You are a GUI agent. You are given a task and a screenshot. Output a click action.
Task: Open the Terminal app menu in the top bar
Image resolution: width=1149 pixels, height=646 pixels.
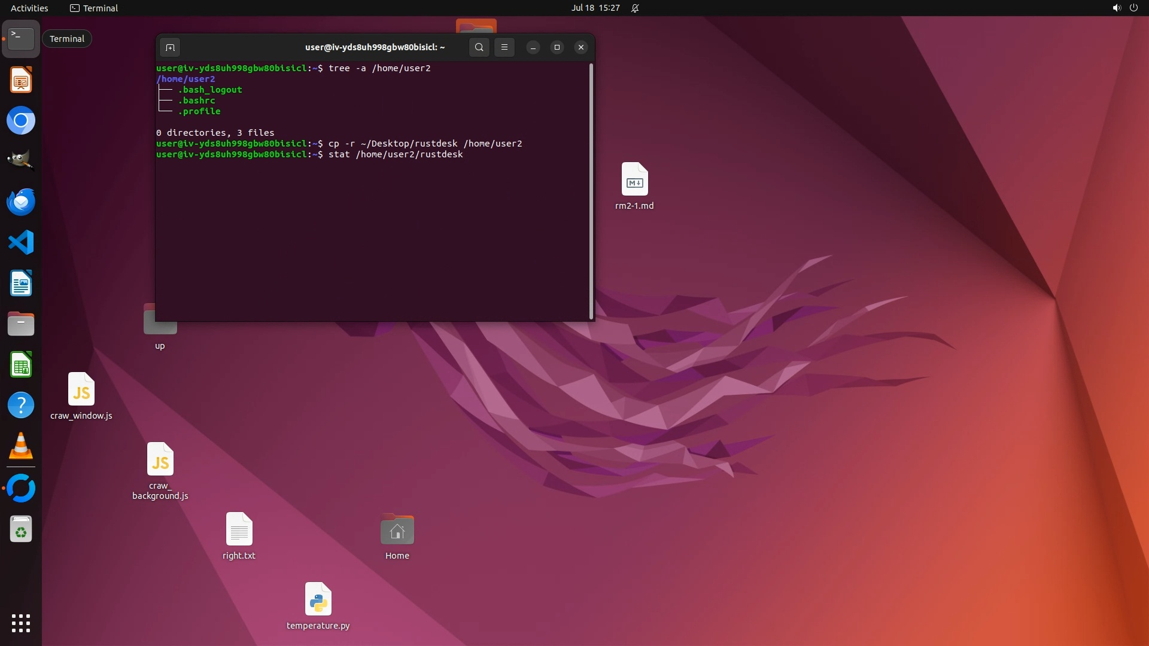click(94, 8)
